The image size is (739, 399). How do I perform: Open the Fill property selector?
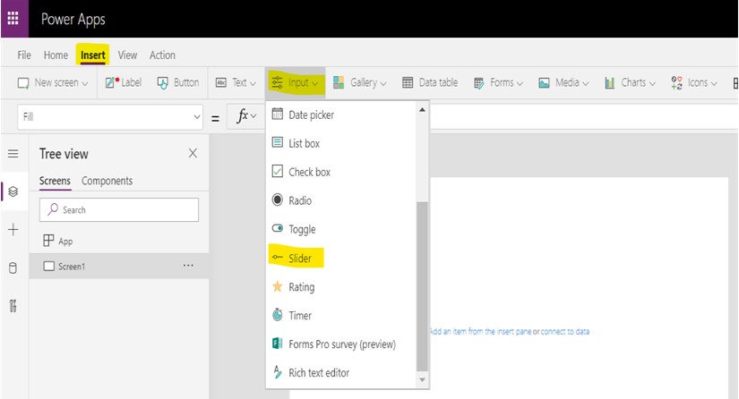[110, 116]
